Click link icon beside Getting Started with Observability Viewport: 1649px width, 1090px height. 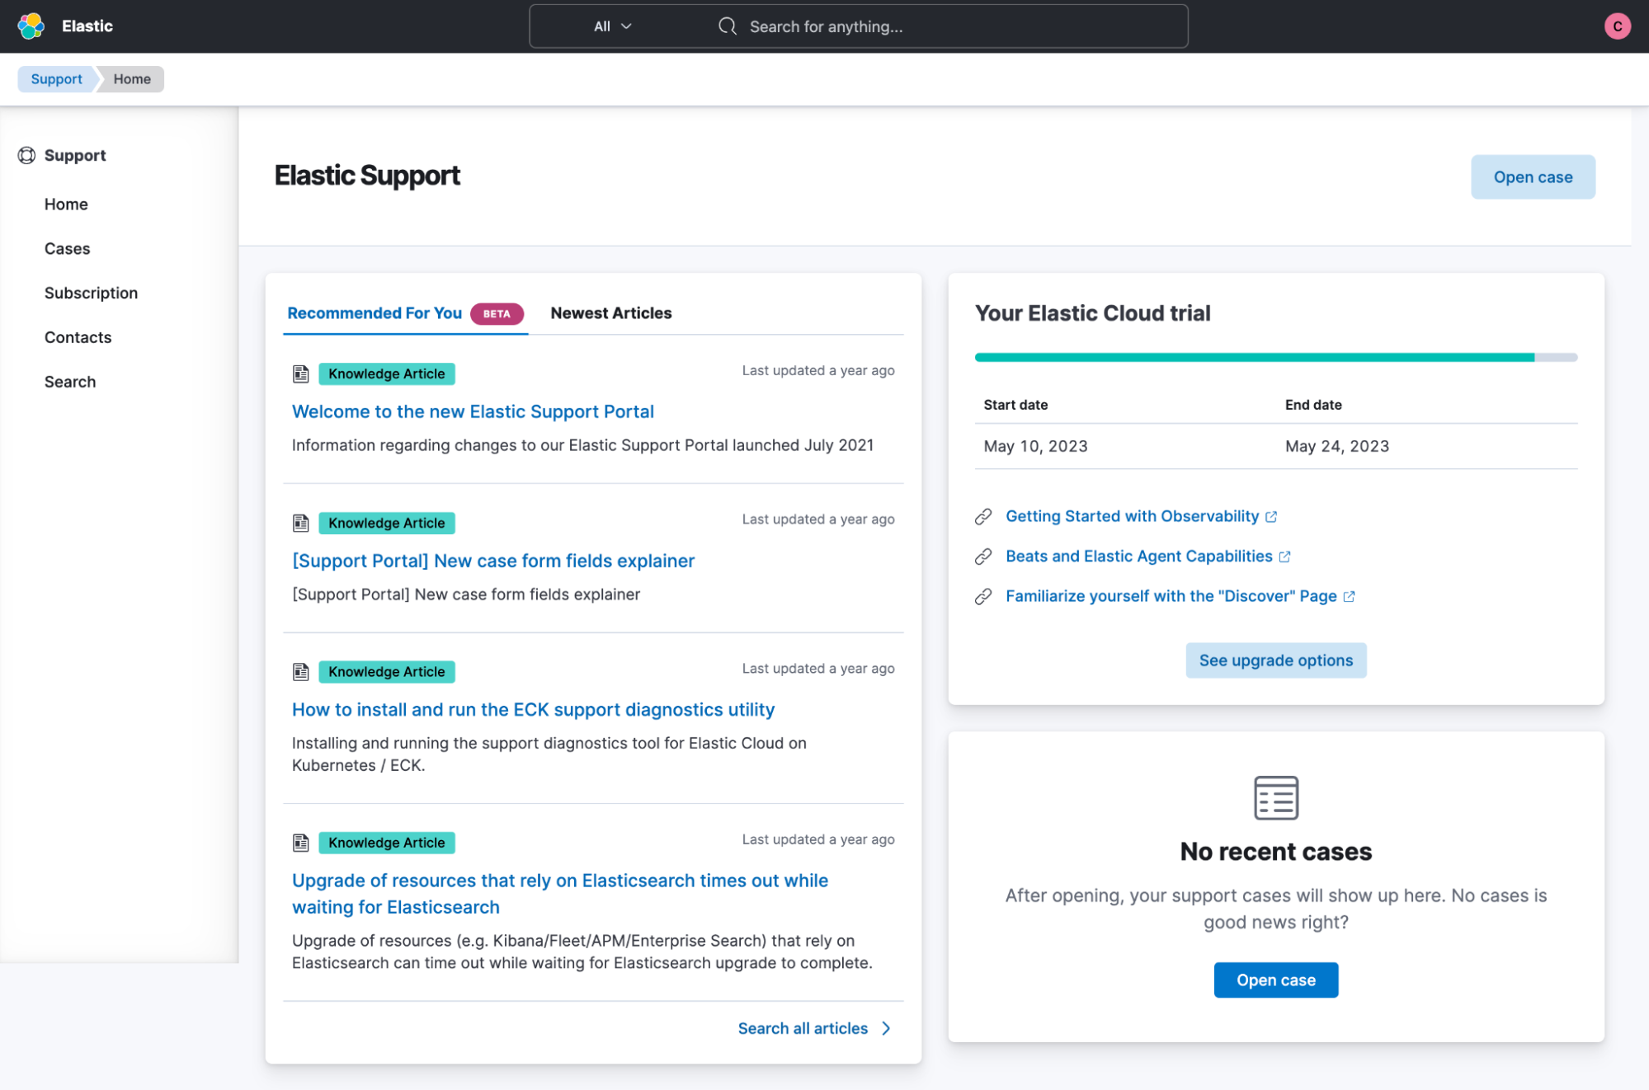982,517
